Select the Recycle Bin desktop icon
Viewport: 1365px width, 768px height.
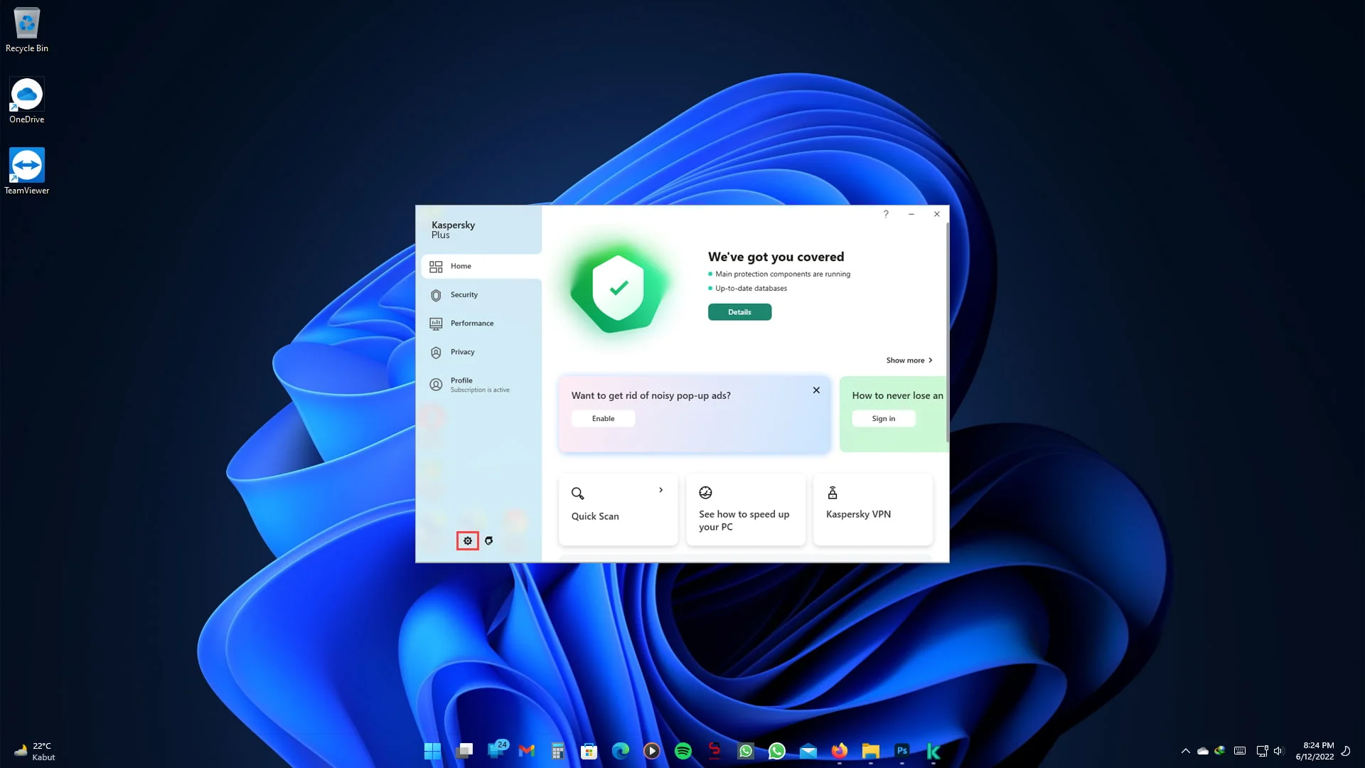click(x=27, y=30)
